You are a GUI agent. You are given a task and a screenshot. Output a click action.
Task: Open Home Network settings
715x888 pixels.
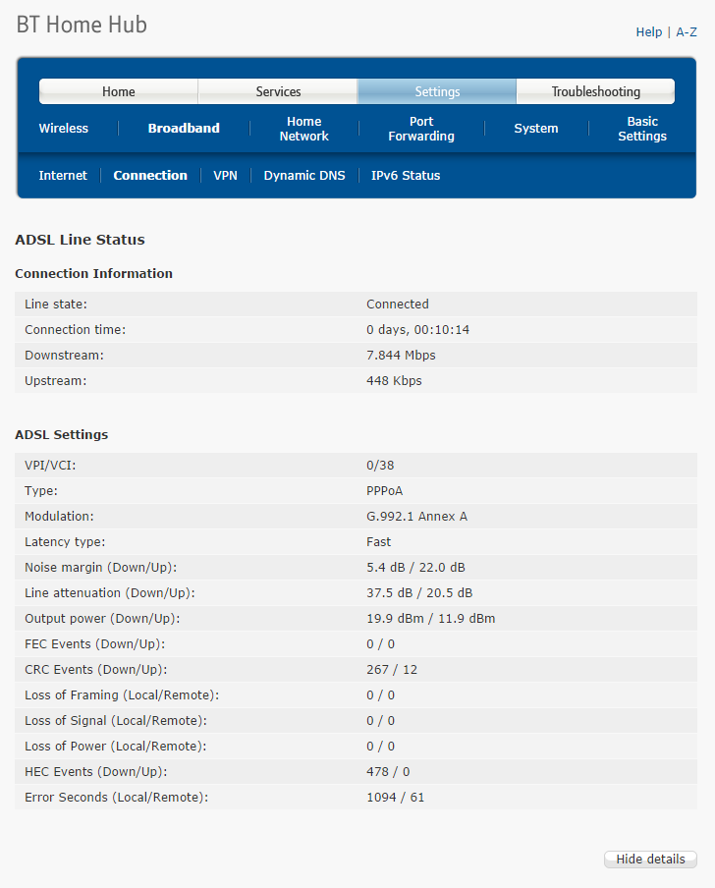tap(304, 129)
